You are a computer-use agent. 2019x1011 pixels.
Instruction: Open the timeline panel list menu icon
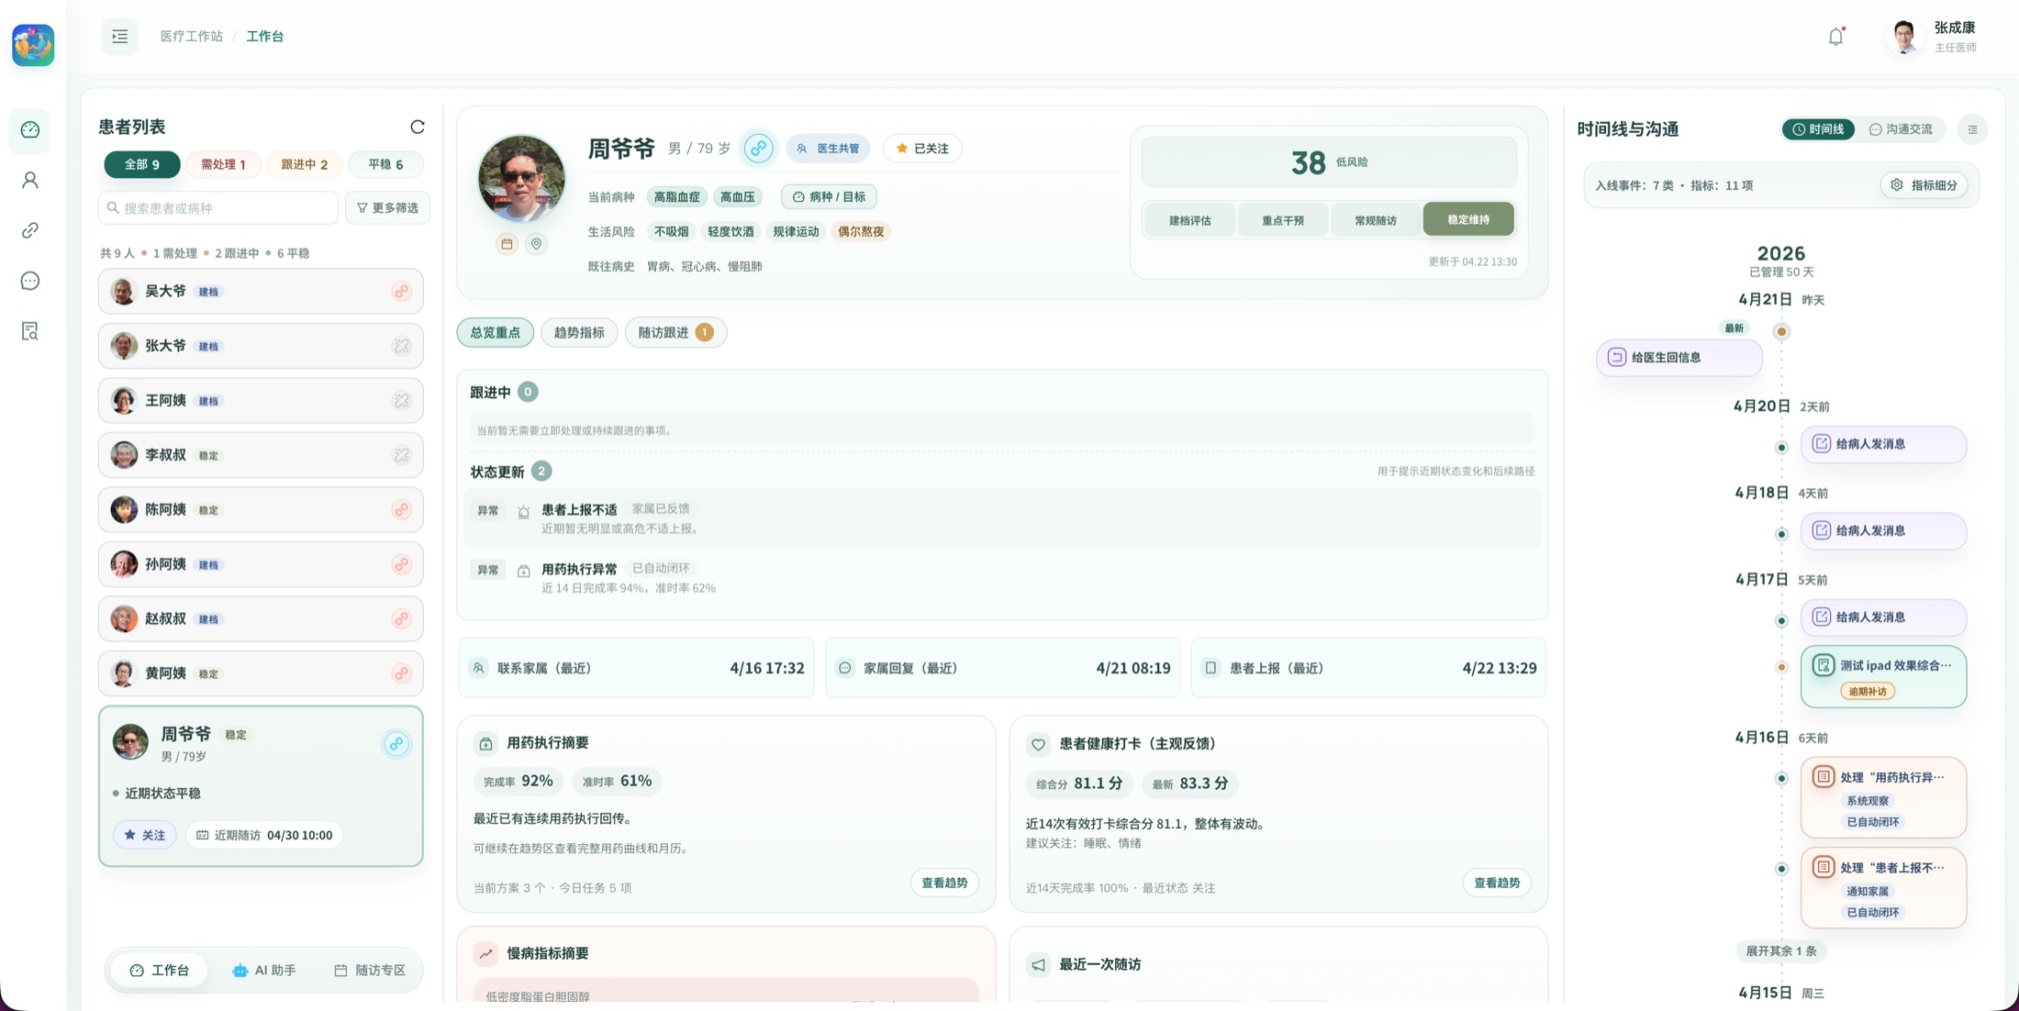click(1972, 129)
